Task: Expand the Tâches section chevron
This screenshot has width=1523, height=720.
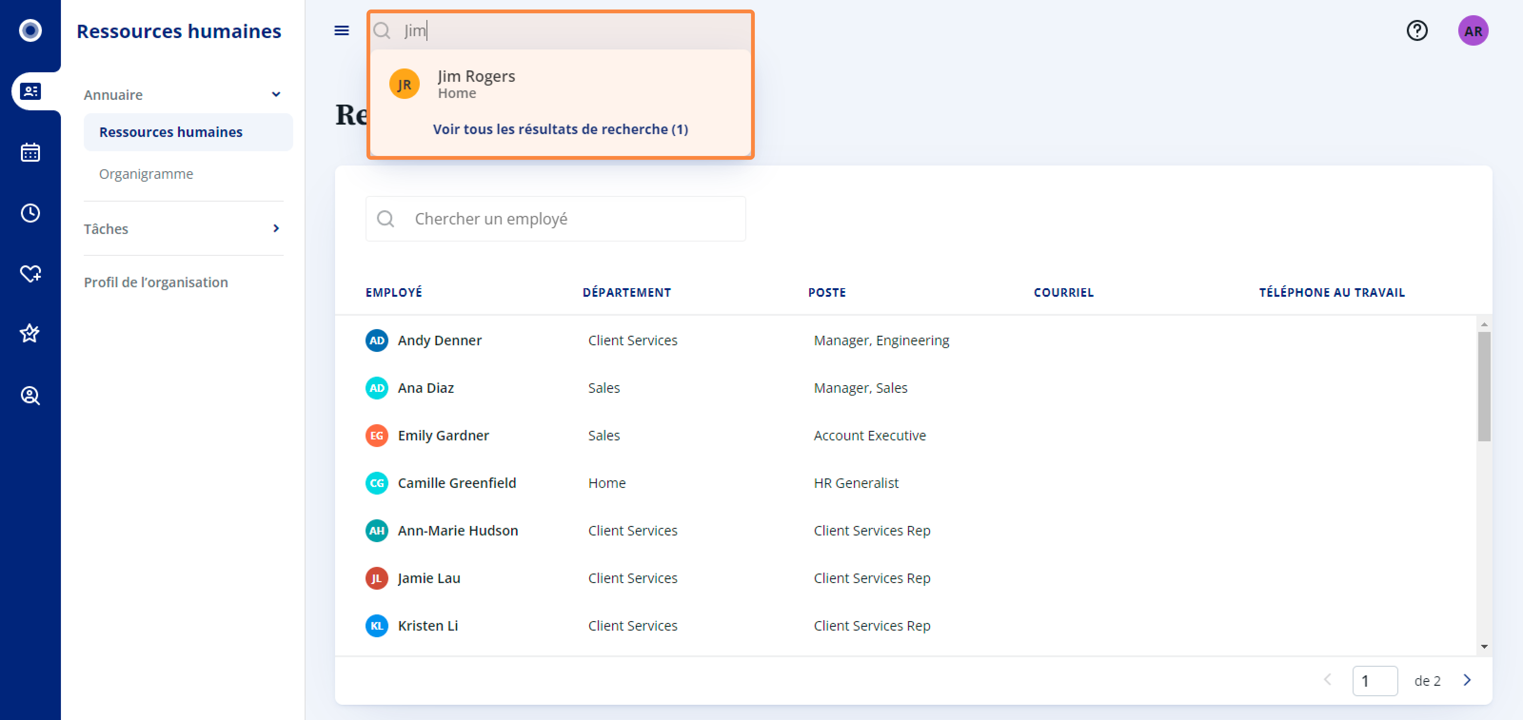Action: [276, 228]
